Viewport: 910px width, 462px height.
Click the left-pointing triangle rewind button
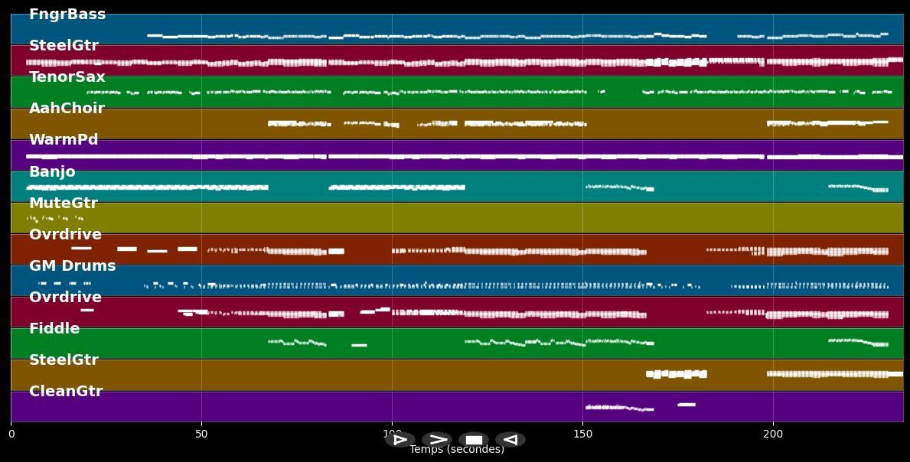tap(510, 440)
